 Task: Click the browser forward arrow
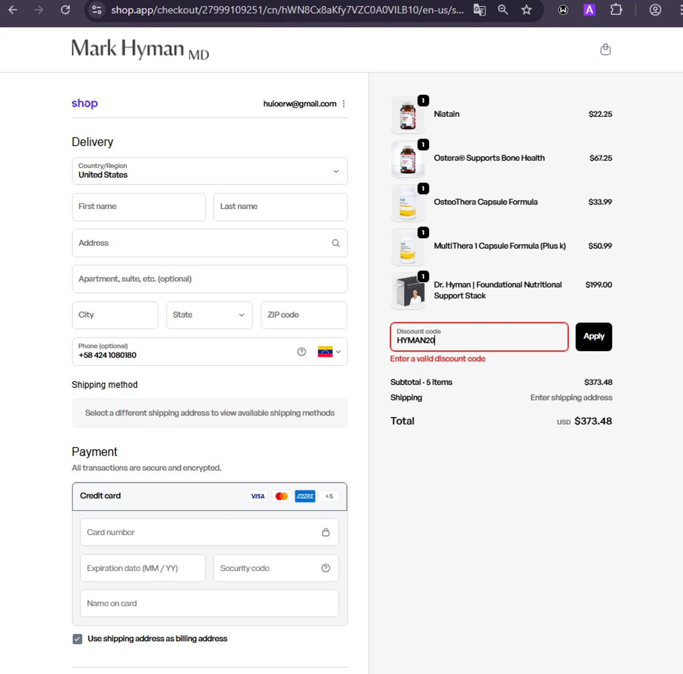pyautogui.click(x=39, y=10)
